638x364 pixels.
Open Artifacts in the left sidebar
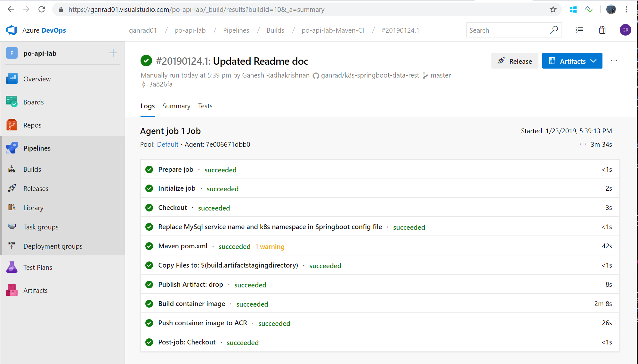[35, 290]
